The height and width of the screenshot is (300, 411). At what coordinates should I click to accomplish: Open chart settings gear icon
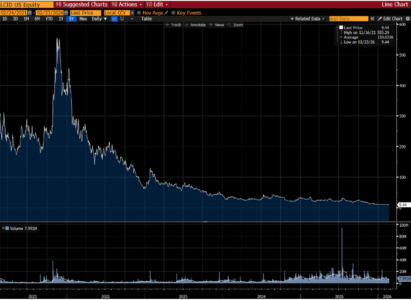[x=407, y=19]
